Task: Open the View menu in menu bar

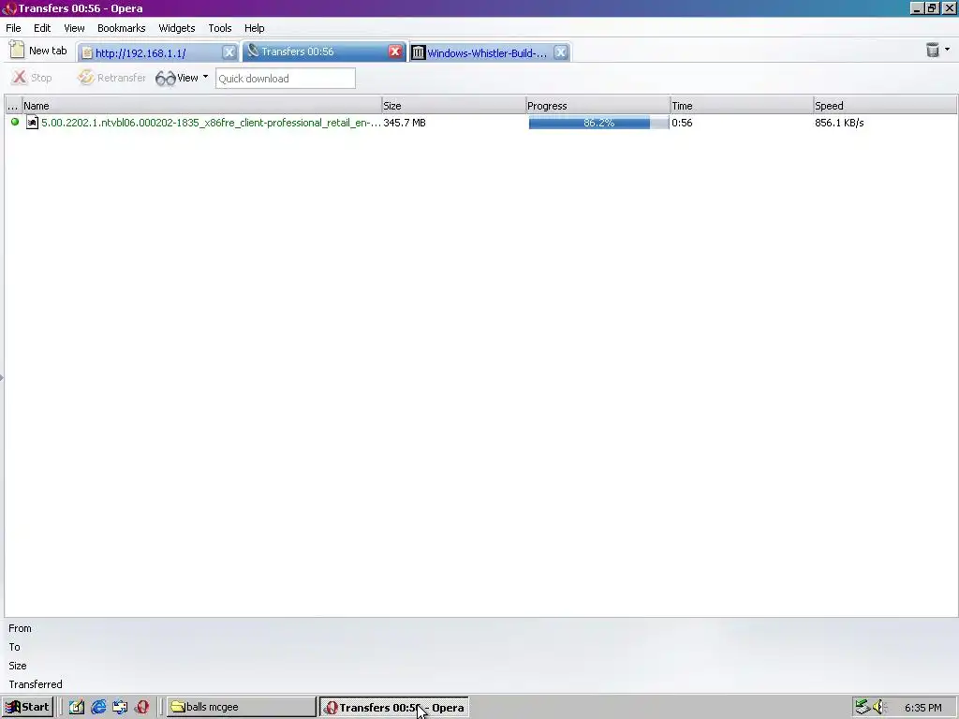Action: (x=74, y=28)
